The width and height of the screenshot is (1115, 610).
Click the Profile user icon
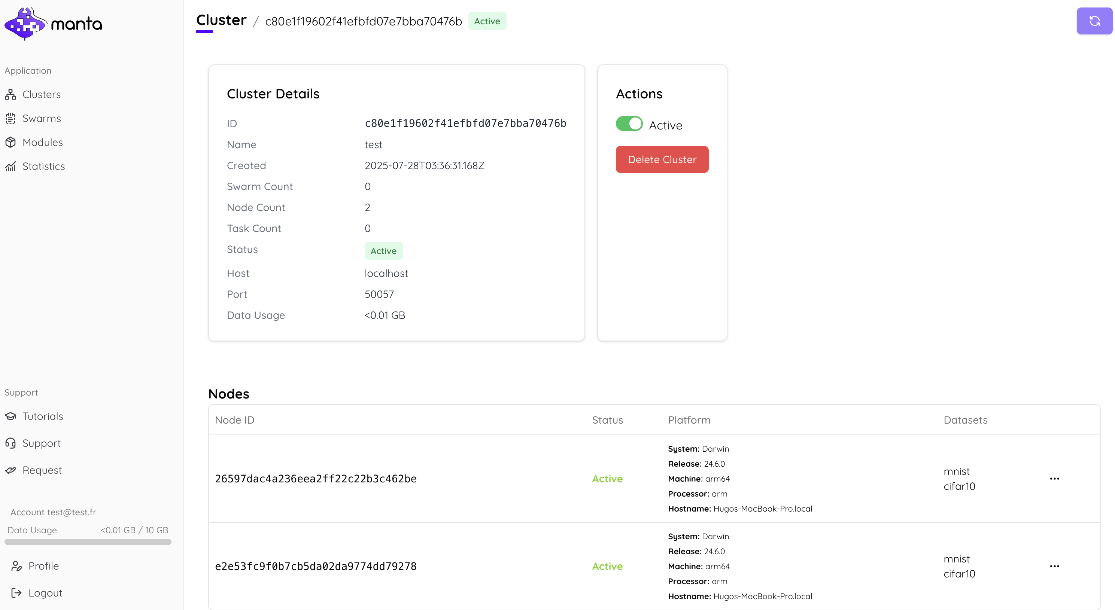click(x=16, y=566)
